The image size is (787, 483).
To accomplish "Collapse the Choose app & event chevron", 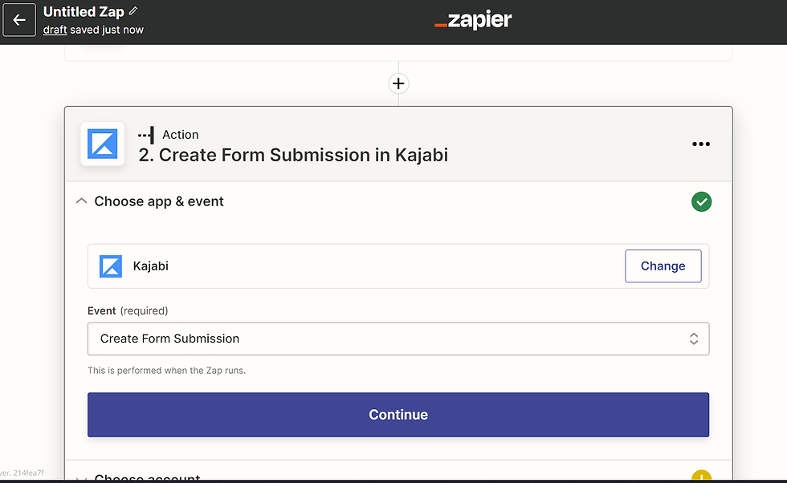I will (81, 201).
